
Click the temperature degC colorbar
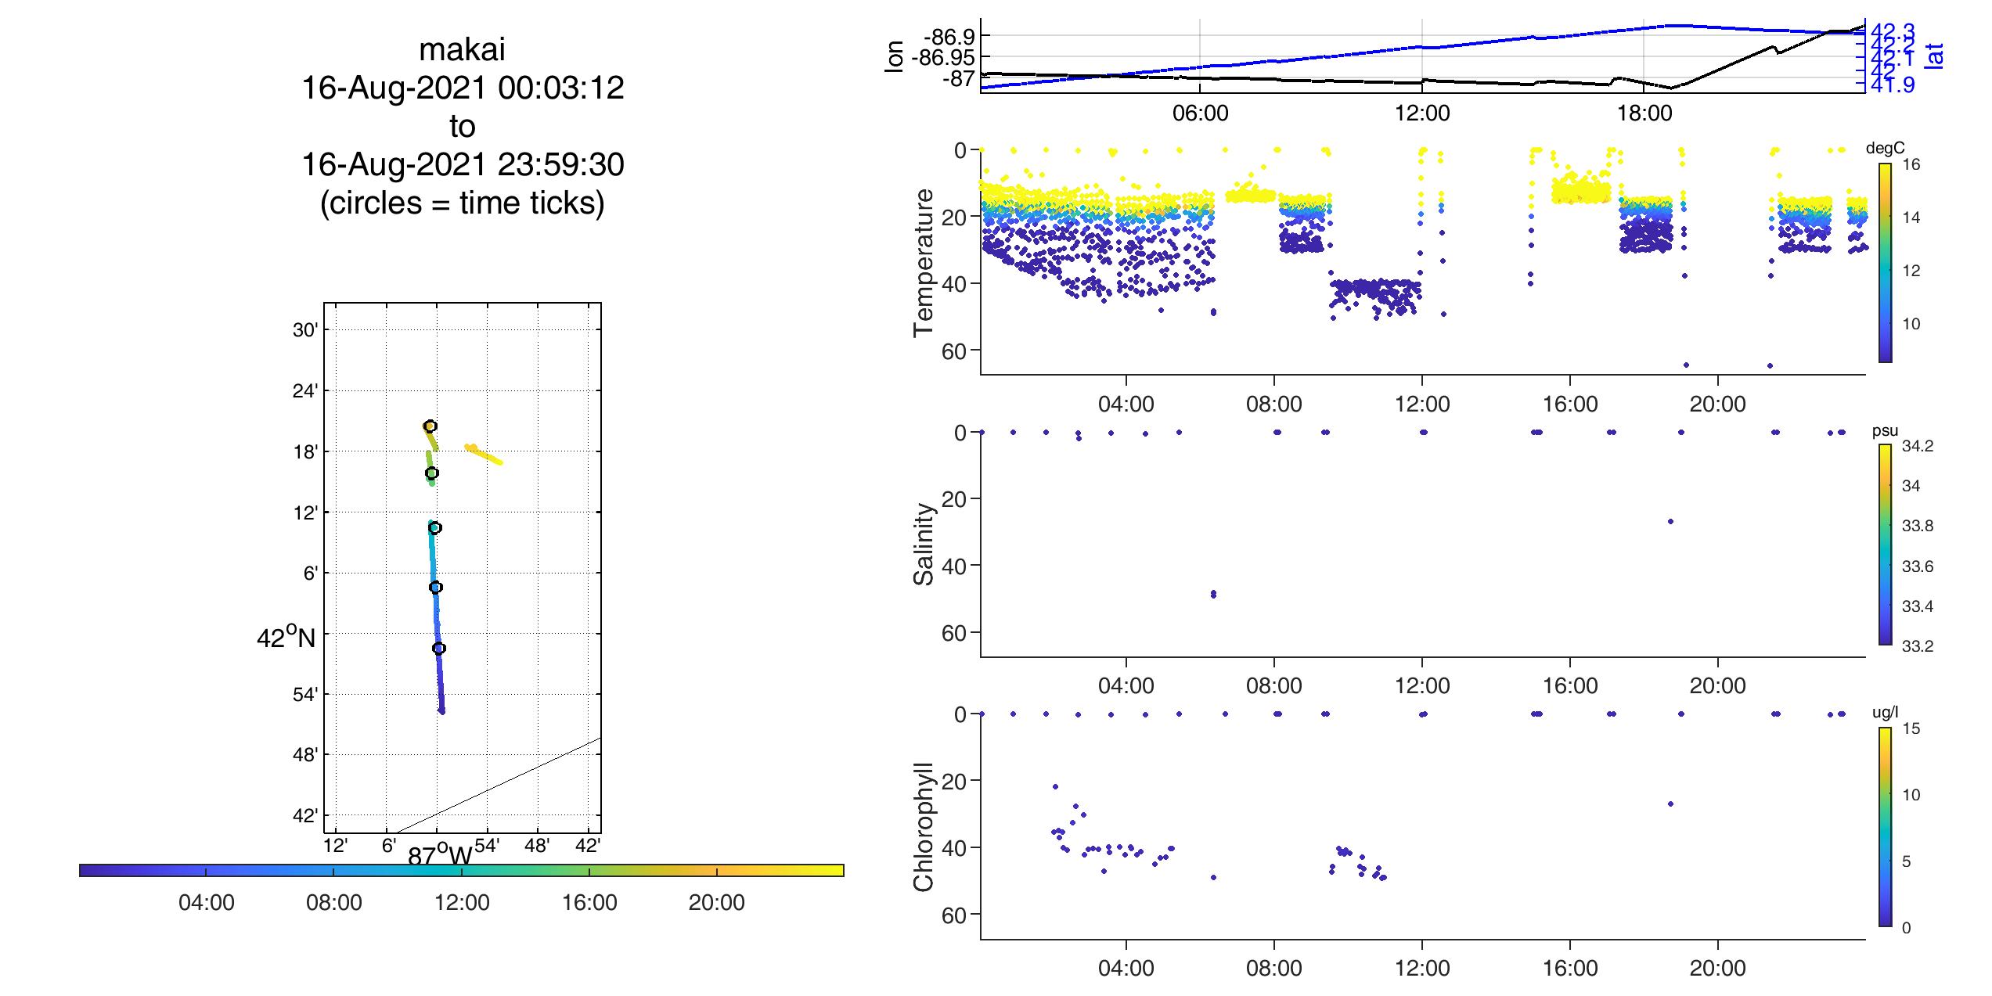click(1886, 263)
